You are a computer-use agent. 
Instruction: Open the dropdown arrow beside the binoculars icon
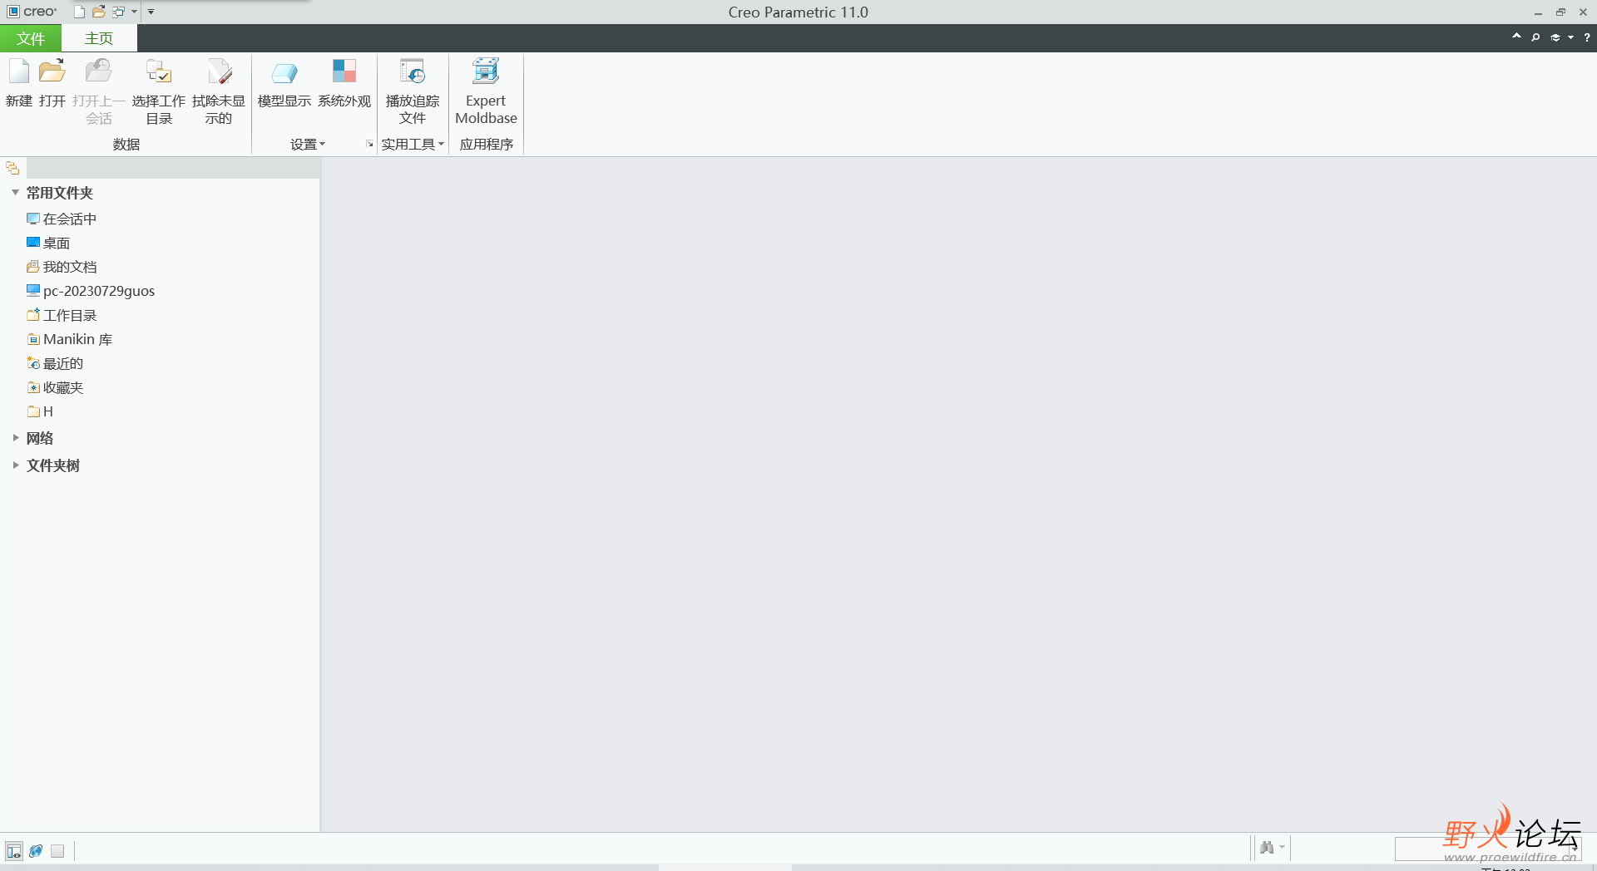pos(1282,848)
